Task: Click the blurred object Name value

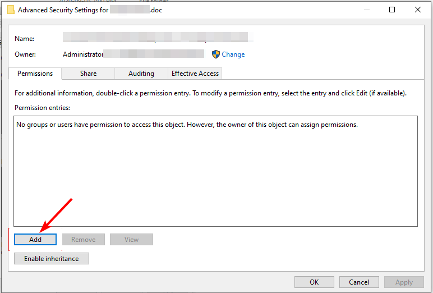Action: point(158,37)
